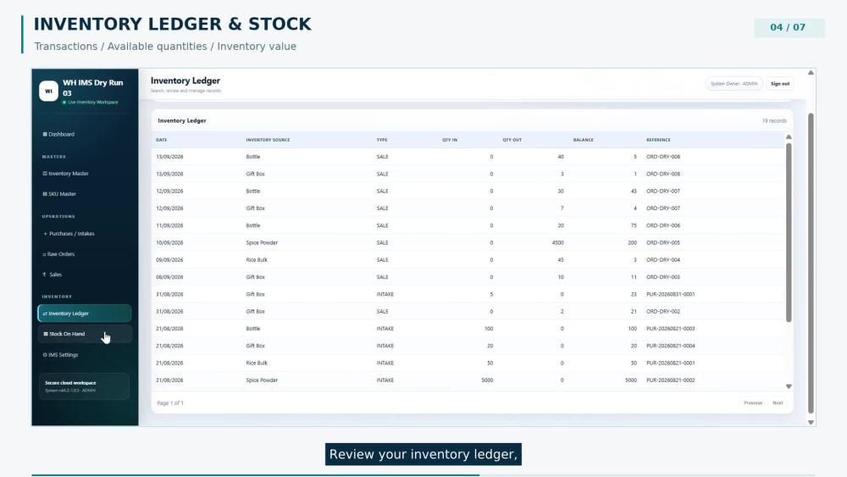Click the table scrollbar down arrow
This screenshot has height=477, width=847.
coord(789,386)
